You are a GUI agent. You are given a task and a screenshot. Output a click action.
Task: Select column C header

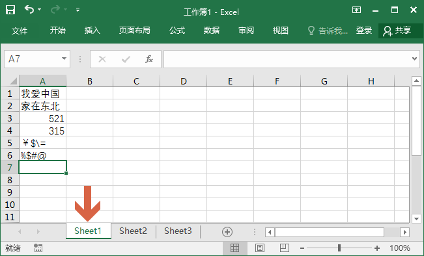[x=136, y=81]
